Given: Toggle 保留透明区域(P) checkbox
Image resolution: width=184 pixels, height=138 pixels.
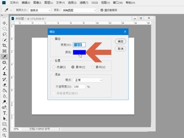Looking at the screenshot, I should pyautogui.click(x=53, y=93).
